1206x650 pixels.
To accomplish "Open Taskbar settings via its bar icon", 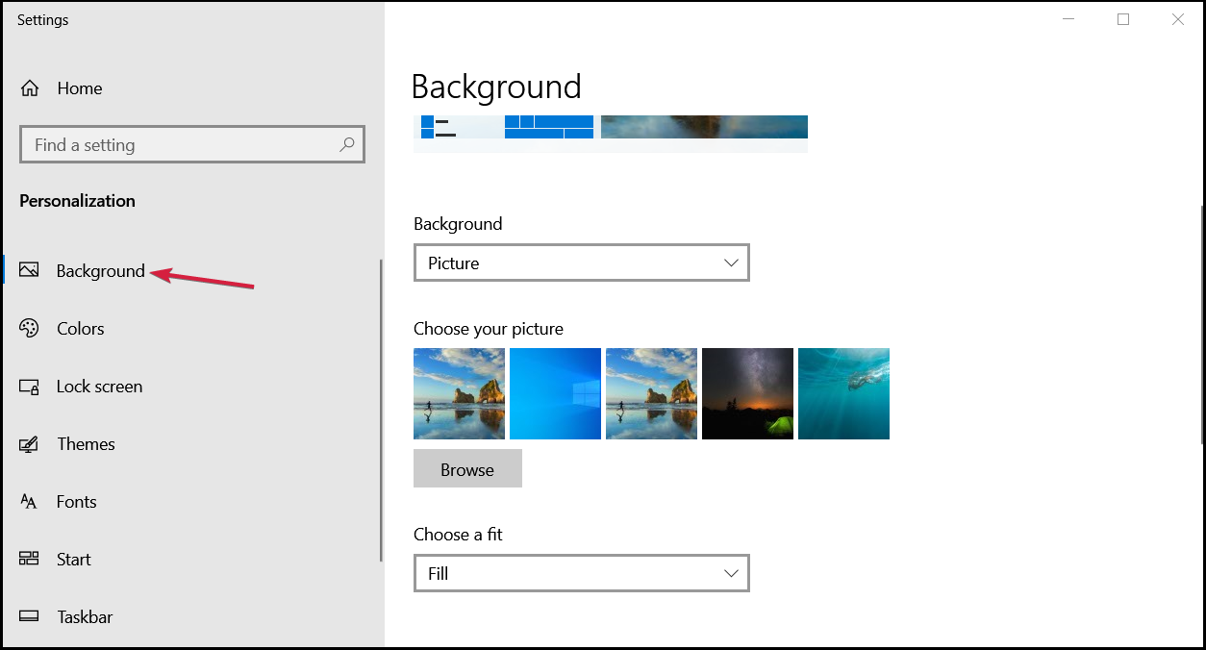I will coord(29,616).
